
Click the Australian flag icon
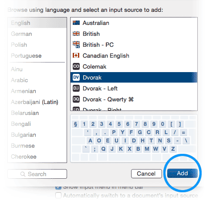pyautogui.click(x=76, y=23)
